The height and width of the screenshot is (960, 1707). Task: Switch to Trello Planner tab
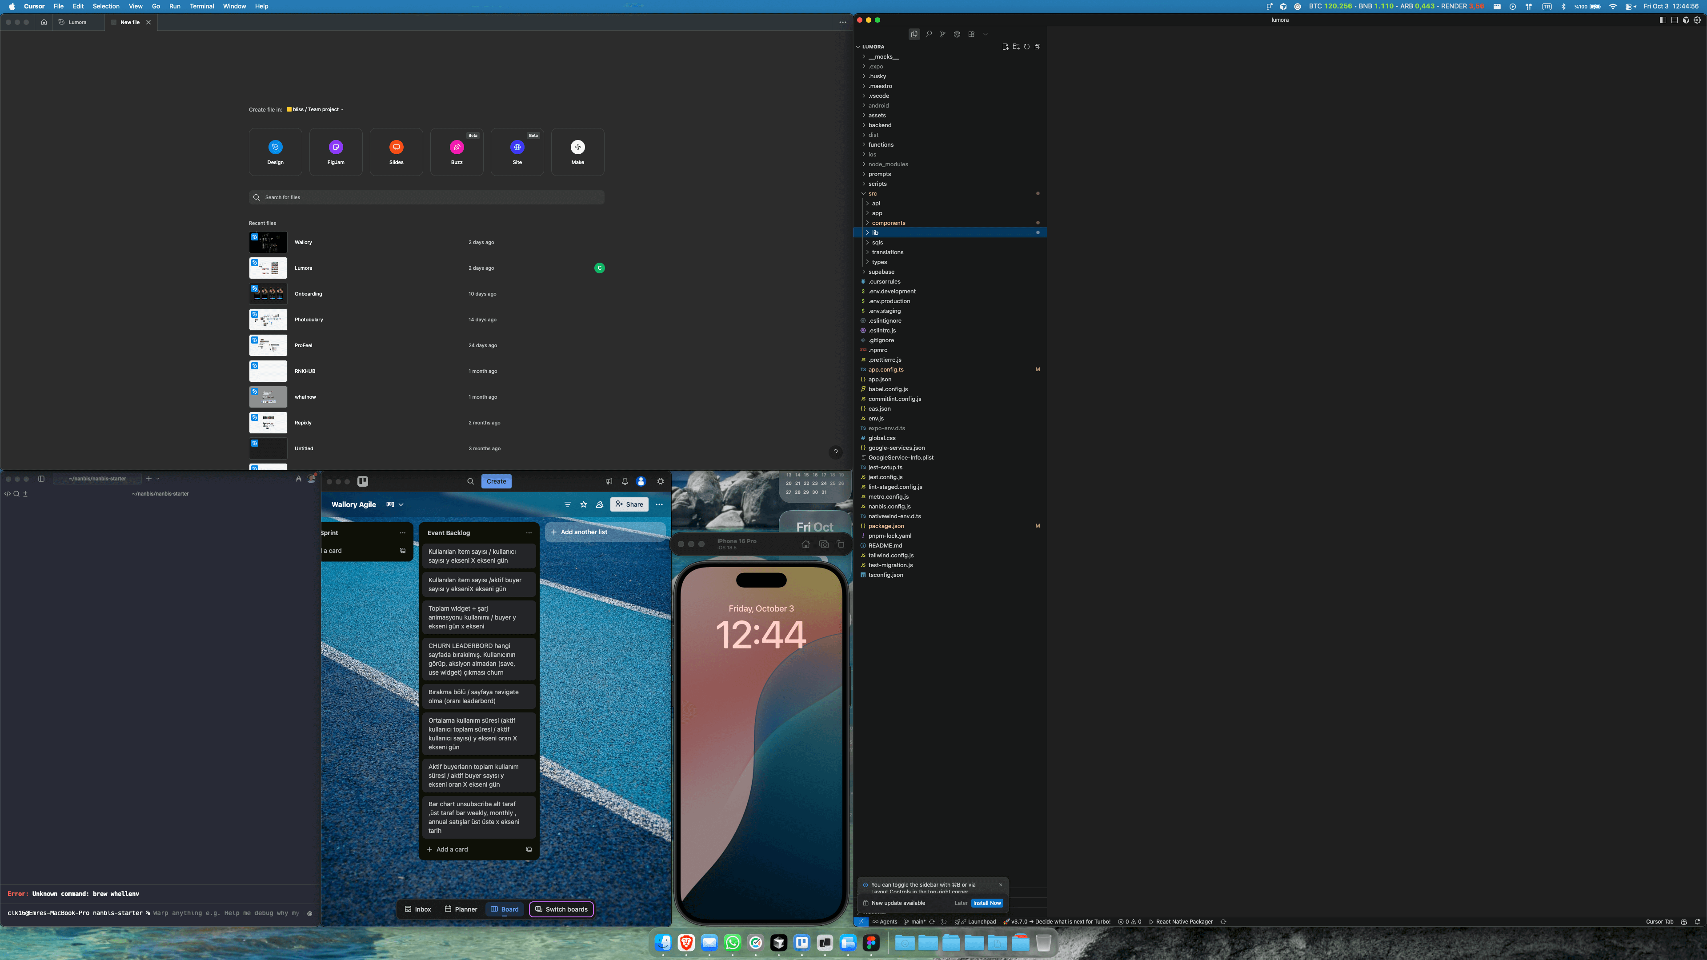pos(461,909)
